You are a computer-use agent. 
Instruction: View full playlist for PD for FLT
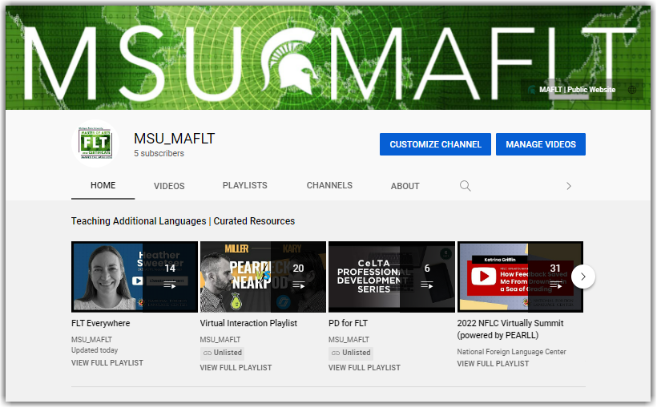[365, 368]
